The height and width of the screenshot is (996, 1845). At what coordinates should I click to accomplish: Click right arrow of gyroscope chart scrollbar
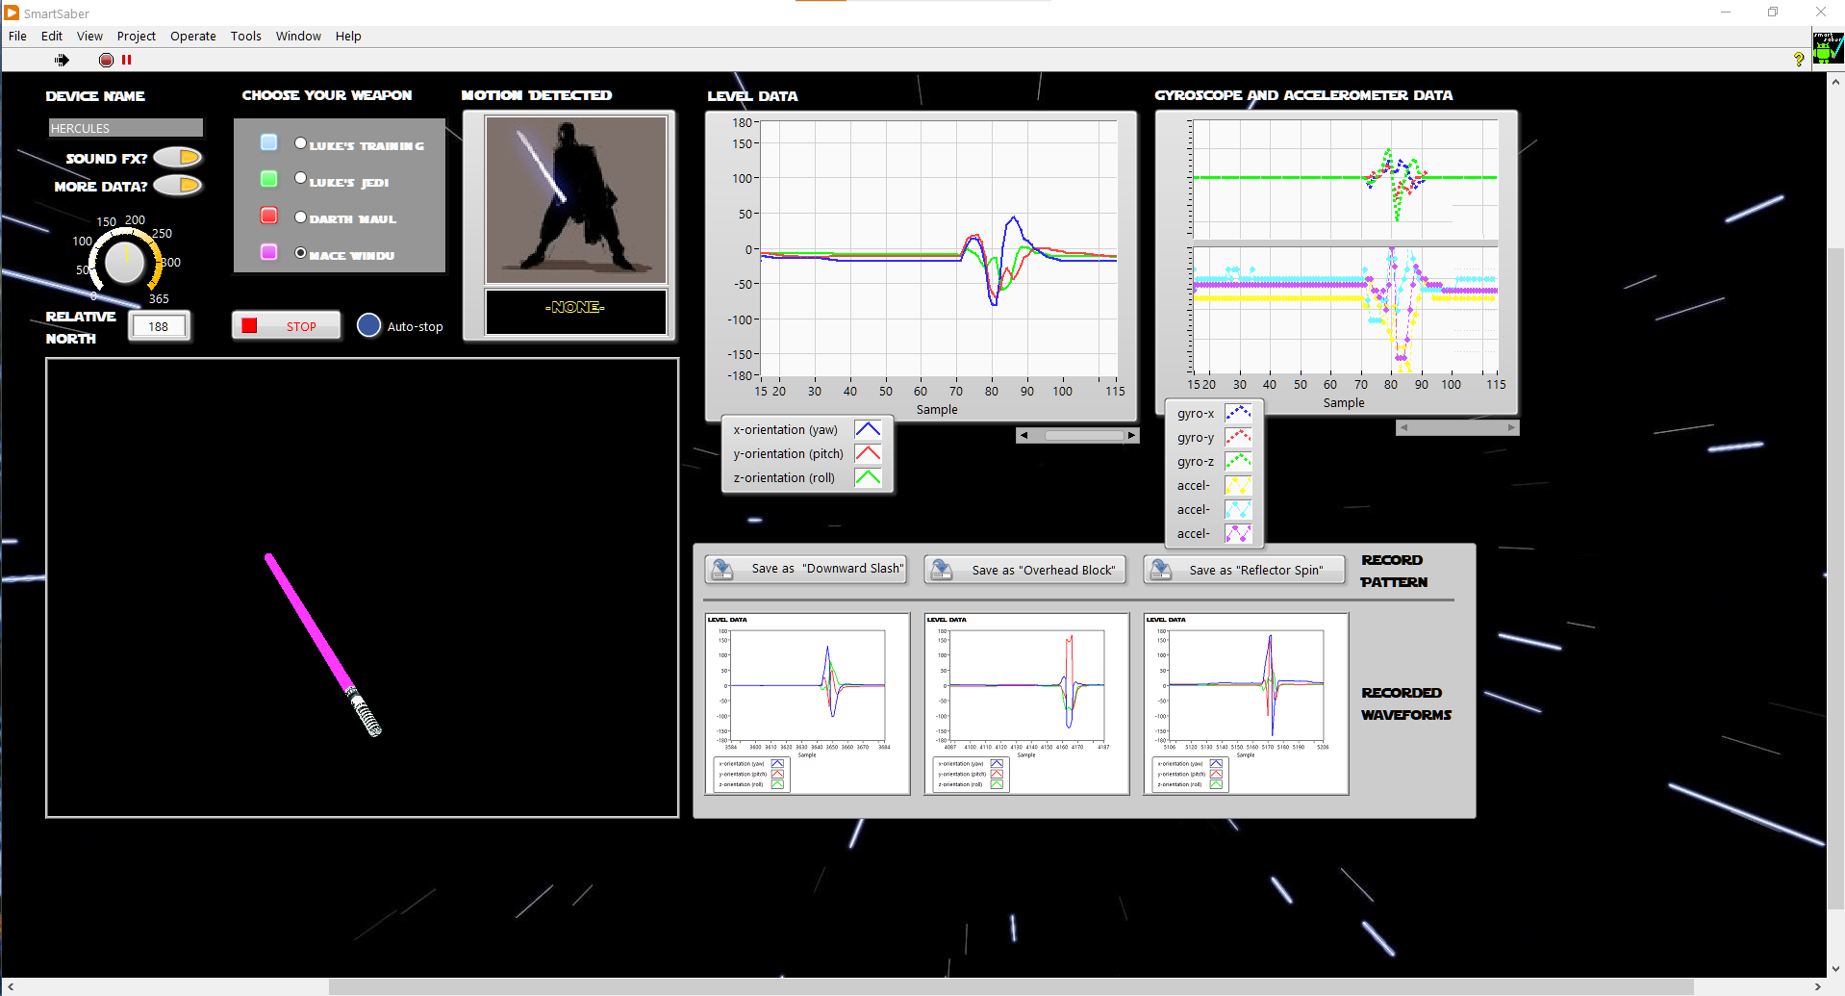(x=1512, y=427)
